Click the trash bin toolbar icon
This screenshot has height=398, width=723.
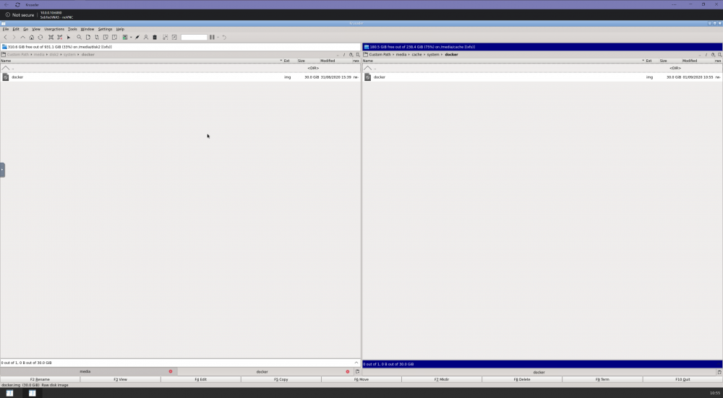tap(155, 38)
